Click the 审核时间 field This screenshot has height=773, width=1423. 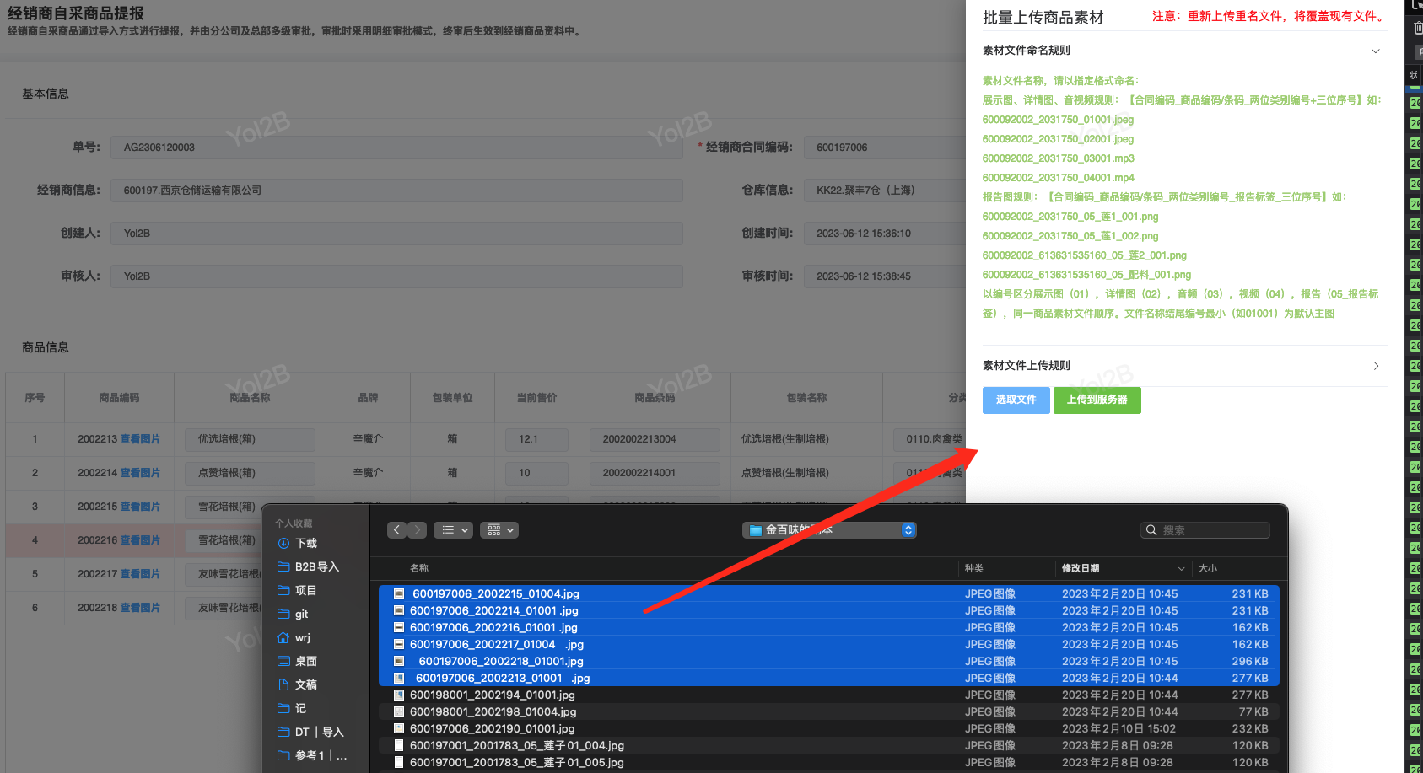coord(885,276)
